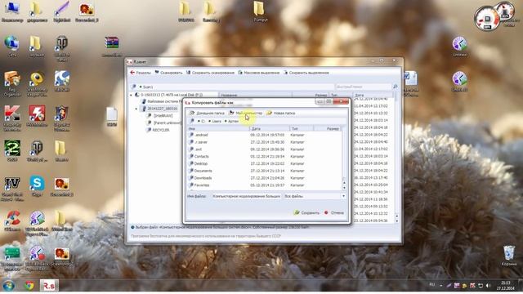Image resolution: width=523 pixels, height=294 pixels.
Task: Select the Downloads folder row
Action: point(265,178)
